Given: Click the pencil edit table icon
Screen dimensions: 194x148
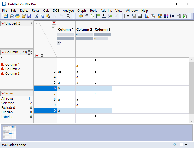Looking at the screenshot, I should 147,16.
